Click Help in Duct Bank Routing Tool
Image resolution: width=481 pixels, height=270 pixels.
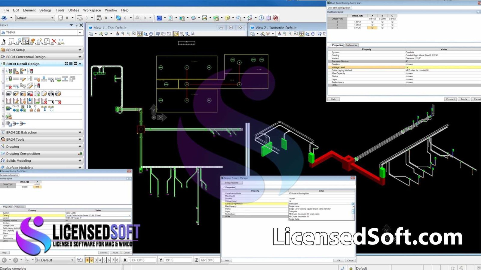pos(333,99)
